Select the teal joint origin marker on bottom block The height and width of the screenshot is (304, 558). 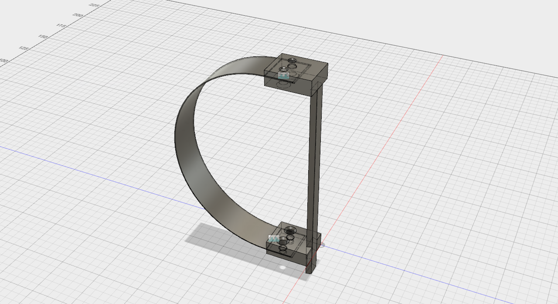click(x=273, y=238)
